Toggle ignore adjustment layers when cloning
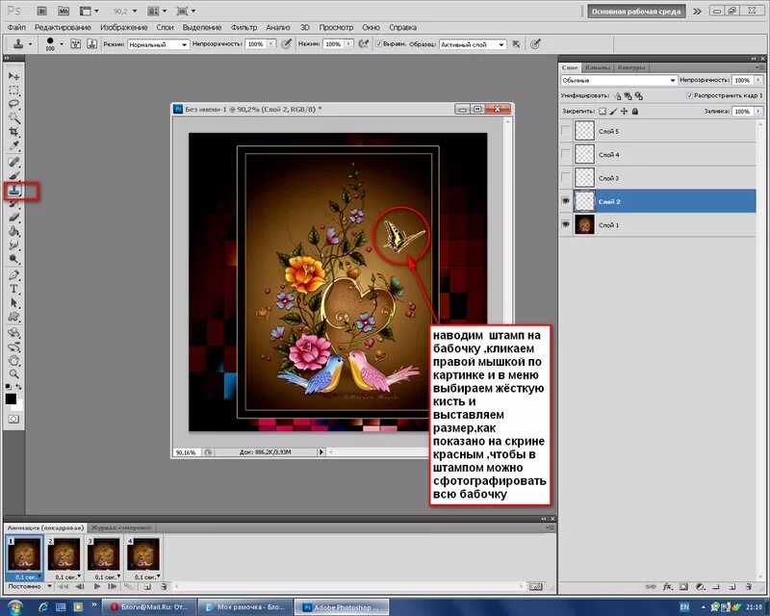 click(516, 44)
